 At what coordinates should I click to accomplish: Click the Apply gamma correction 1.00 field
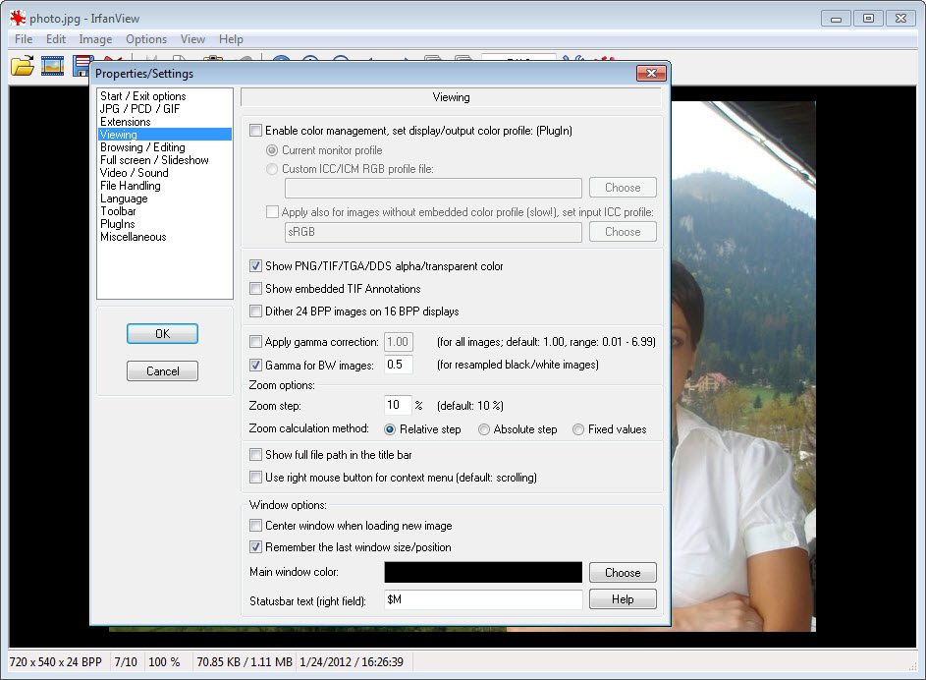(399, 342)
